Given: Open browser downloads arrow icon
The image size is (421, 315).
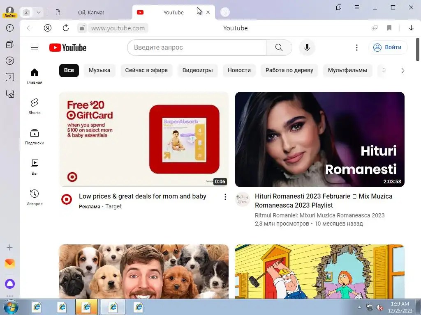Looking at the screenshot, I should pos(411,28).
